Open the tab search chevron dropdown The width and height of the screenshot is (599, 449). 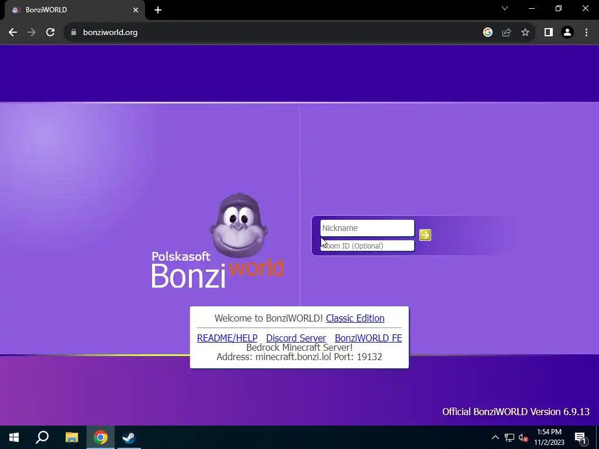(505, 8)
